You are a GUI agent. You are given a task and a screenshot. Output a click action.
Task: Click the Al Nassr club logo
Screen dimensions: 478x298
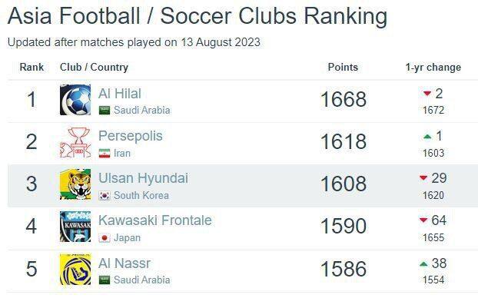point(75,269)
